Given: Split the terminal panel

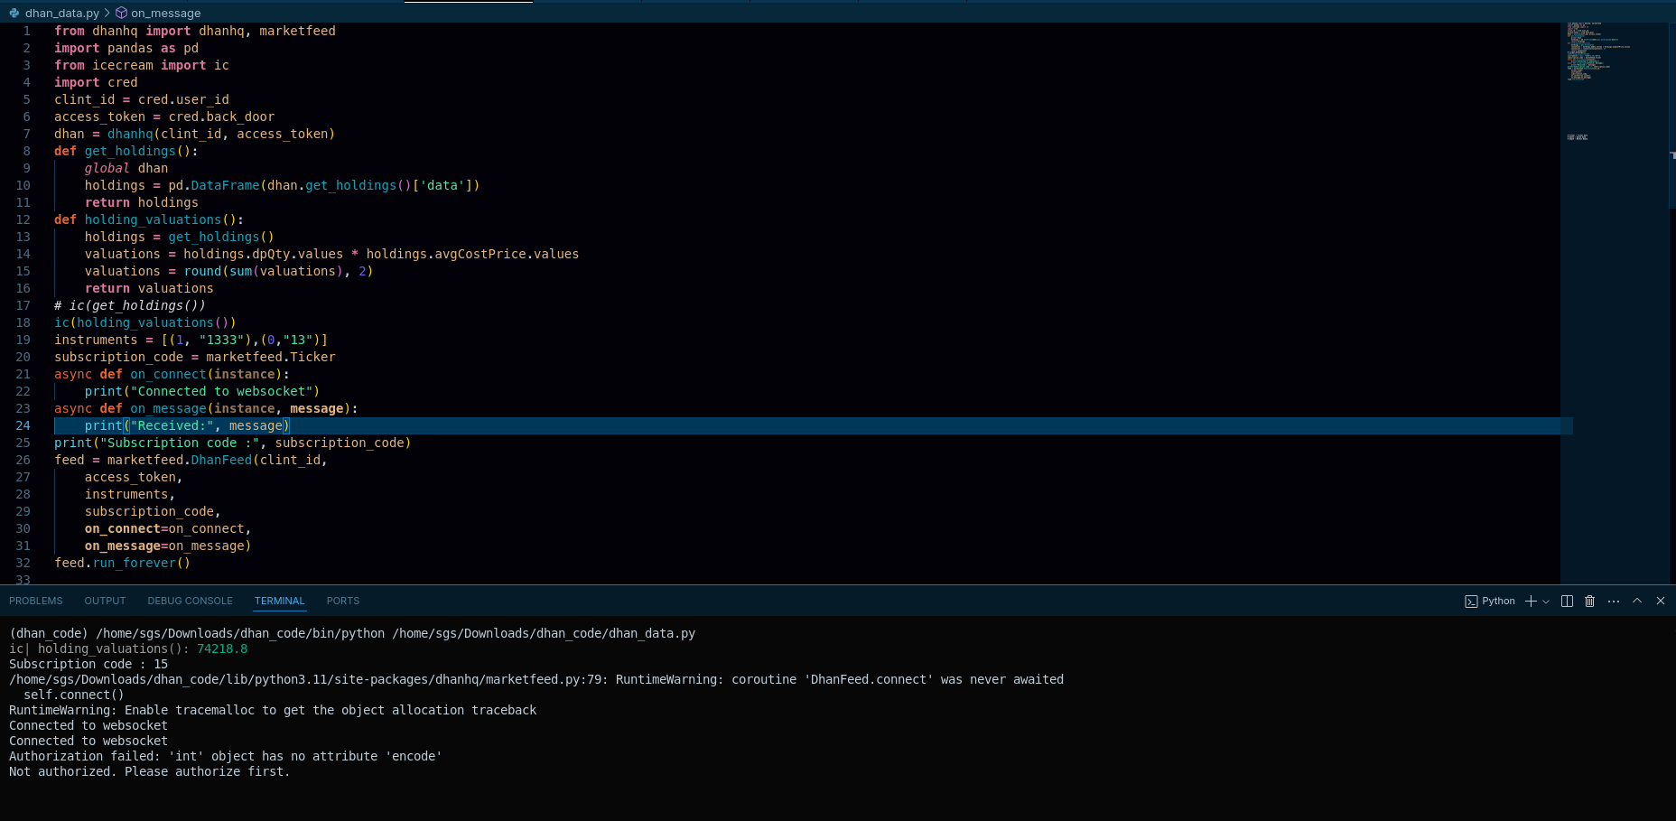Looking at the screenshot, I should click(x=1567, y=602).
